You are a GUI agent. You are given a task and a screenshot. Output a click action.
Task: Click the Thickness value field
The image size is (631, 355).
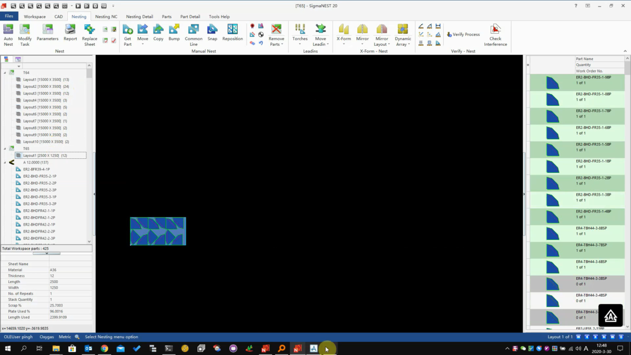(70, 276)
